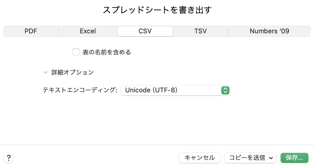
Task: Click the divider between PDF and Excel tabs
Action: point(58,31)
